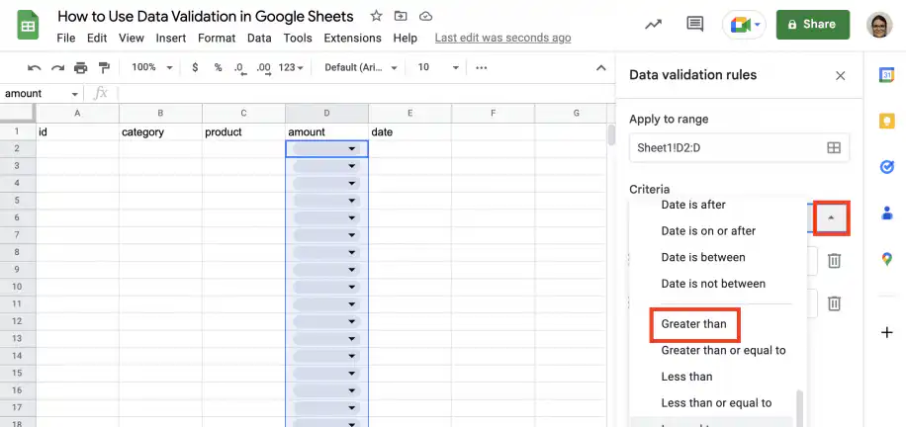The image size is (906, 427).
Task: Decrease decimal places
Action: [240, 68]
